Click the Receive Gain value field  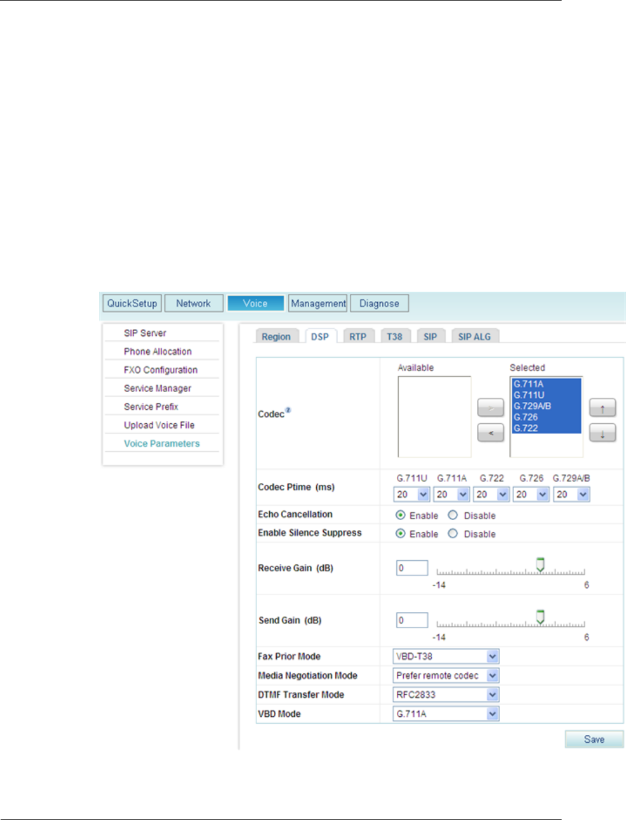(x=412, y=568)
